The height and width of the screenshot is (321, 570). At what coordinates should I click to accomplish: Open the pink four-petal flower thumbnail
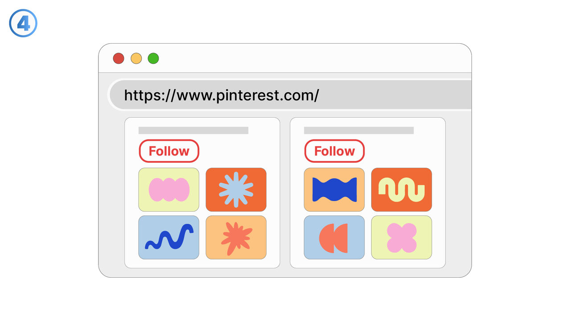click(401, 237)
